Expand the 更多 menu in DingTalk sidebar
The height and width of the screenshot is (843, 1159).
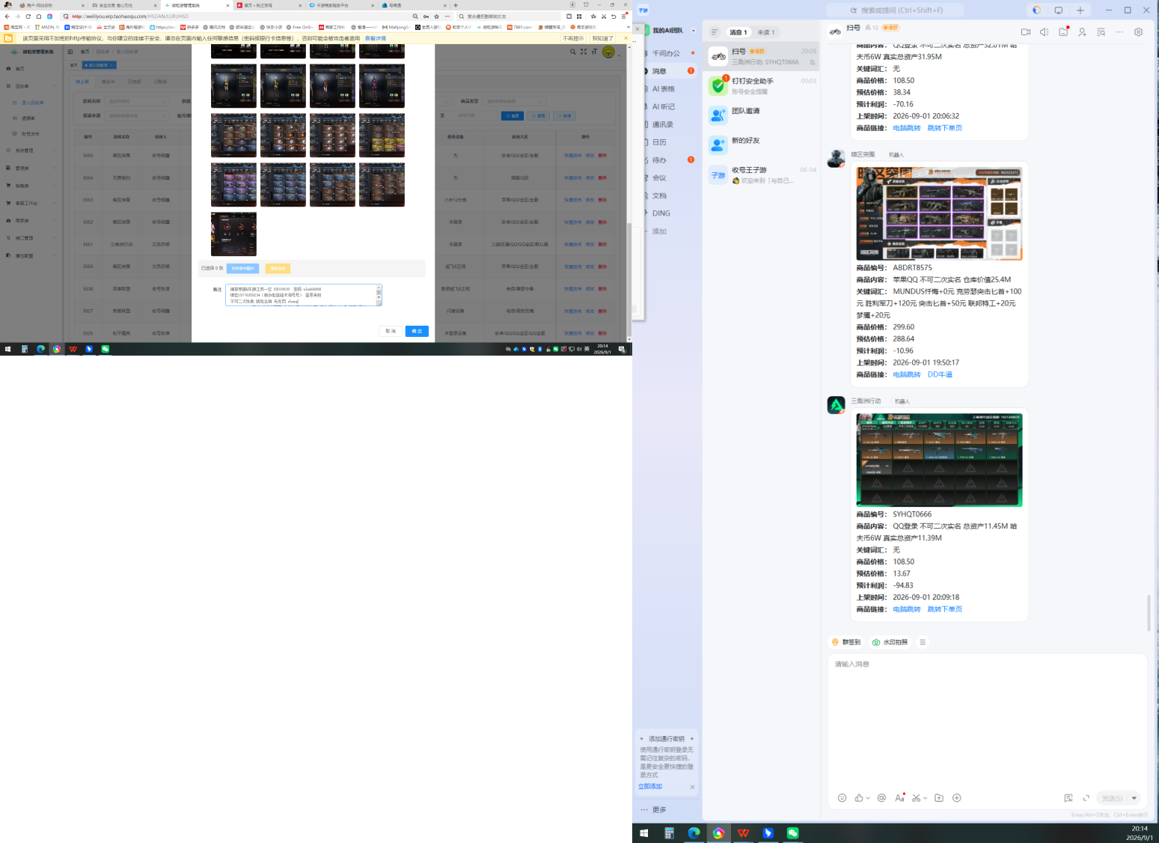pos(653,810)
